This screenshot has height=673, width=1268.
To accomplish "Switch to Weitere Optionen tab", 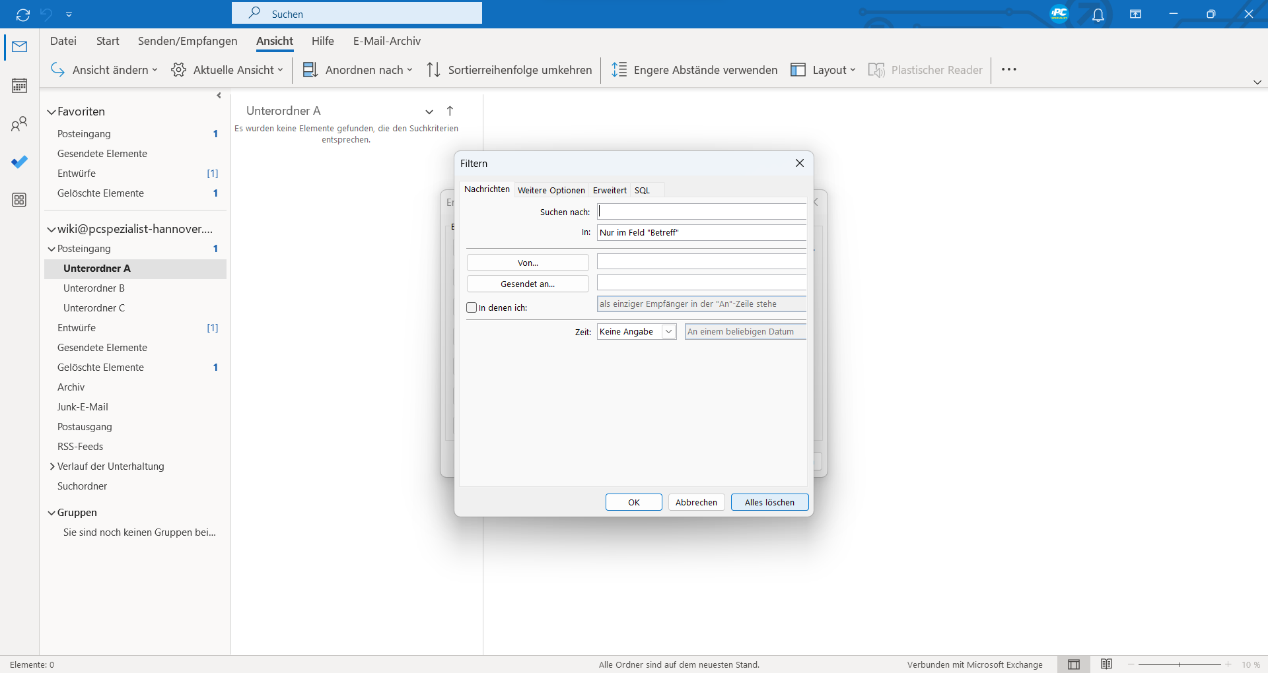I will [x=551, y=190].
